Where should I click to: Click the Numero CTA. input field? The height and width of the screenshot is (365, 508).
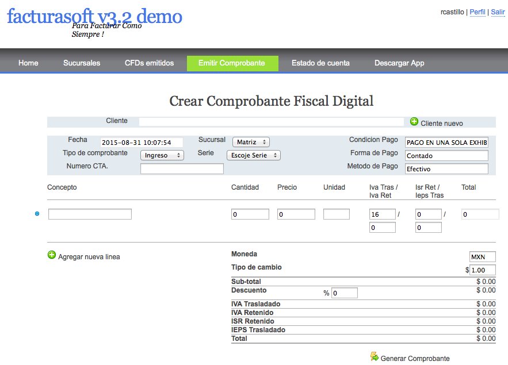182,169
